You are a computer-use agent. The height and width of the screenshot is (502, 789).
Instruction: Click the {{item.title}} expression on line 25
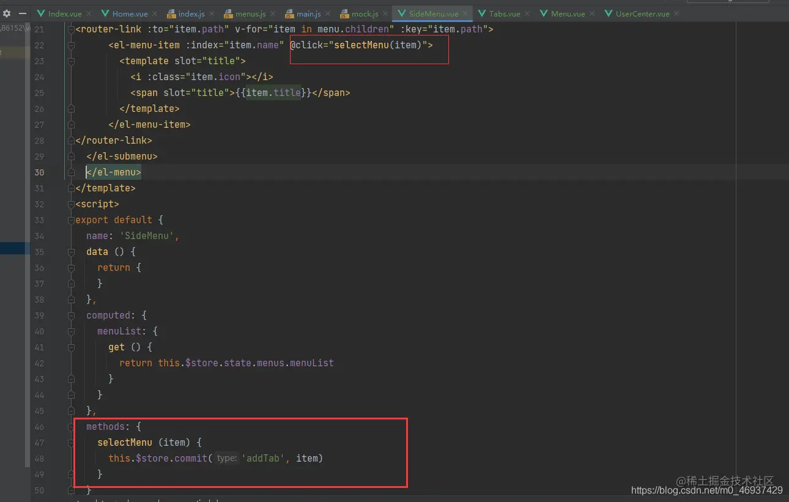(x=273, y=92)
